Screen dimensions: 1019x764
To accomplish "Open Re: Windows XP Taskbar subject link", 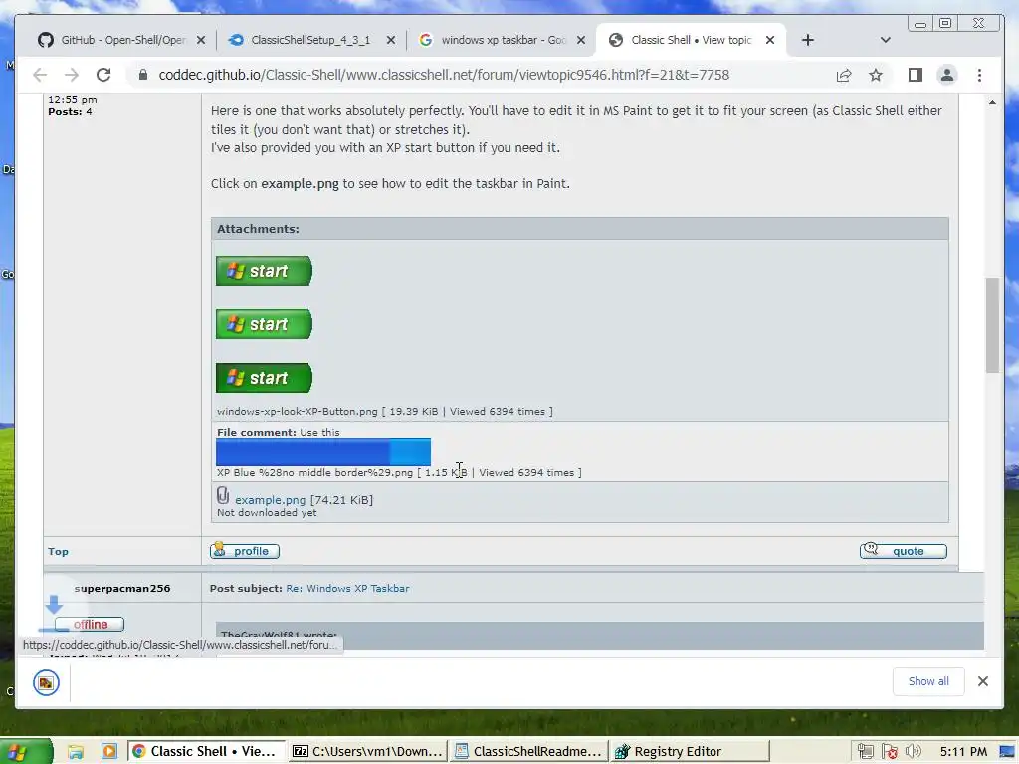I will pos(347,589).
